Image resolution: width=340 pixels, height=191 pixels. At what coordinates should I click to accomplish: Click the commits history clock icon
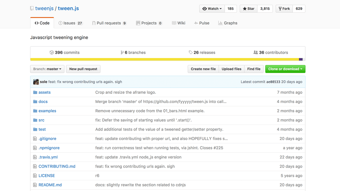pyautogui.click(x=52, y=52)
